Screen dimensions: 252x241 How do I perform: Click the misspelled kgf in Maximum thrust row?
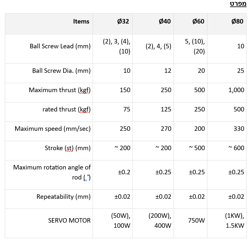[84, 90]
